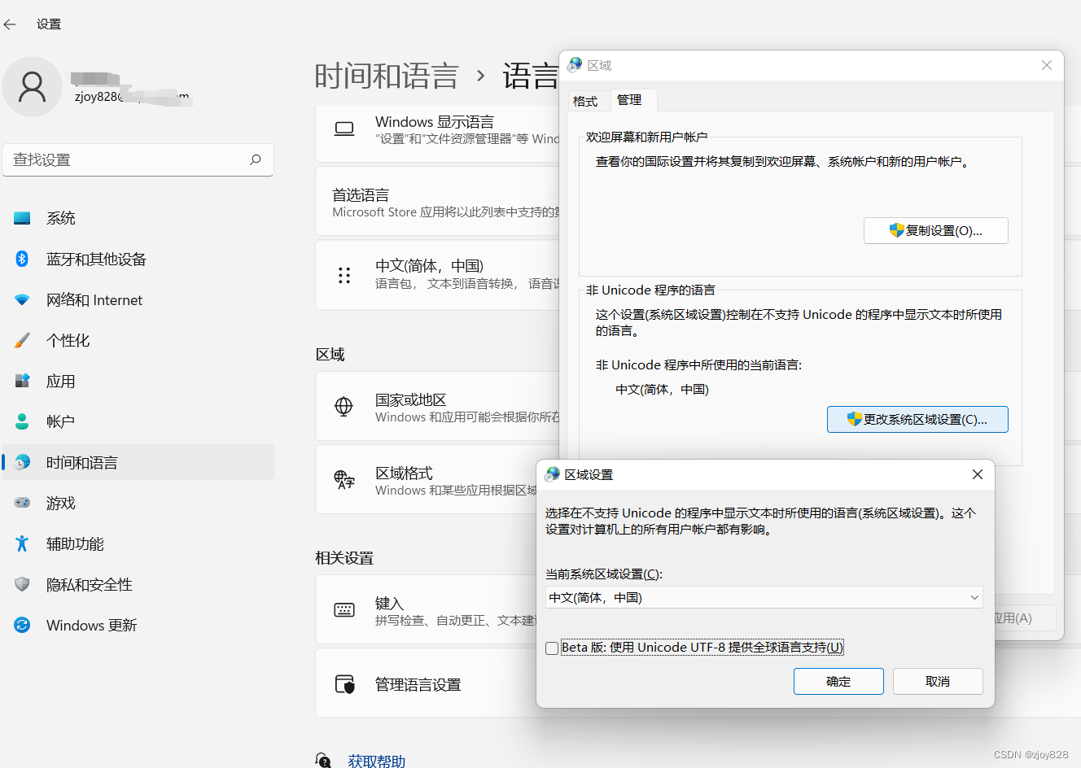This screenshot has width=1081, height=768.
Task: Click the user account avatar icon
Action: [x=33, y=87]
